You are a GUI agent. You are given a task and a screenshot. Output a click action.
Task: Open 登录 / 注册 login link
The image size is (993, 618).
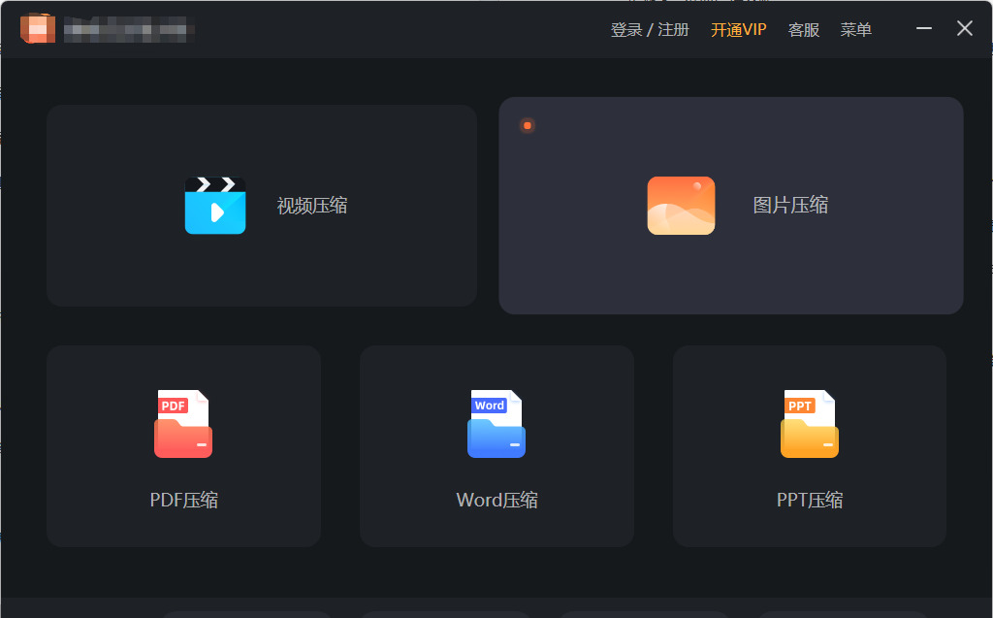click(x=649, y=30)
